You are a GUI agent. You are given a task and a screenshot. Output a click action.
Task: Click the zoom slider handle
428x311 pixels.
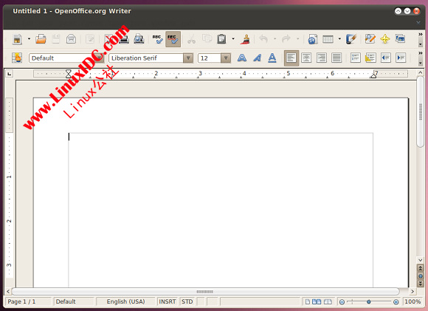[x=369, y=301]
